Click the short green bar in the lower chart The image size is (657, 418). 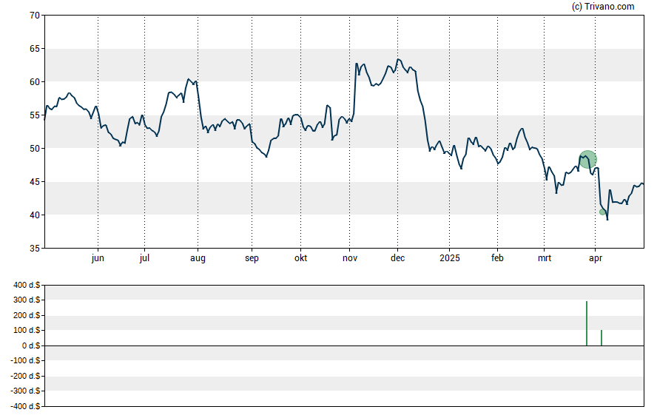point(602,337)
